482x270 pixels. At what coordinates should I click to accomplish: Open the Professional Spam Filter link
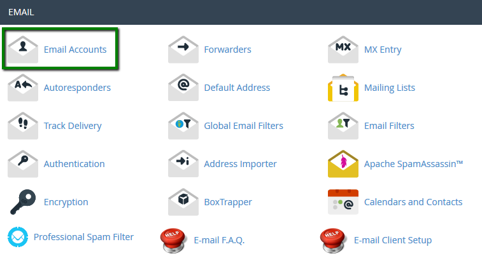tap(83, 237)
